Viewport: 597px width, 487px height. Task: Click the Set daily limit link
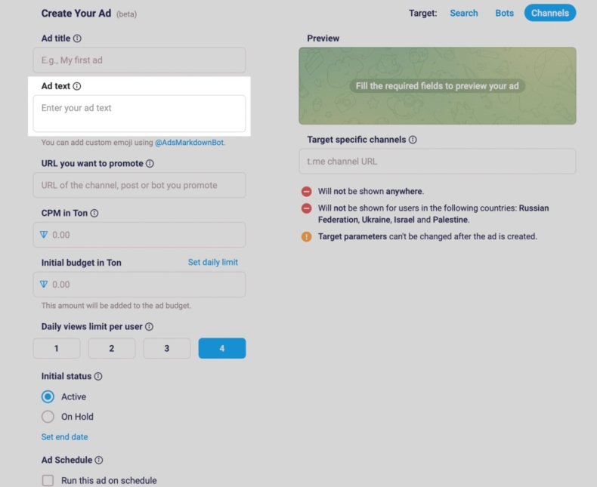213,262
